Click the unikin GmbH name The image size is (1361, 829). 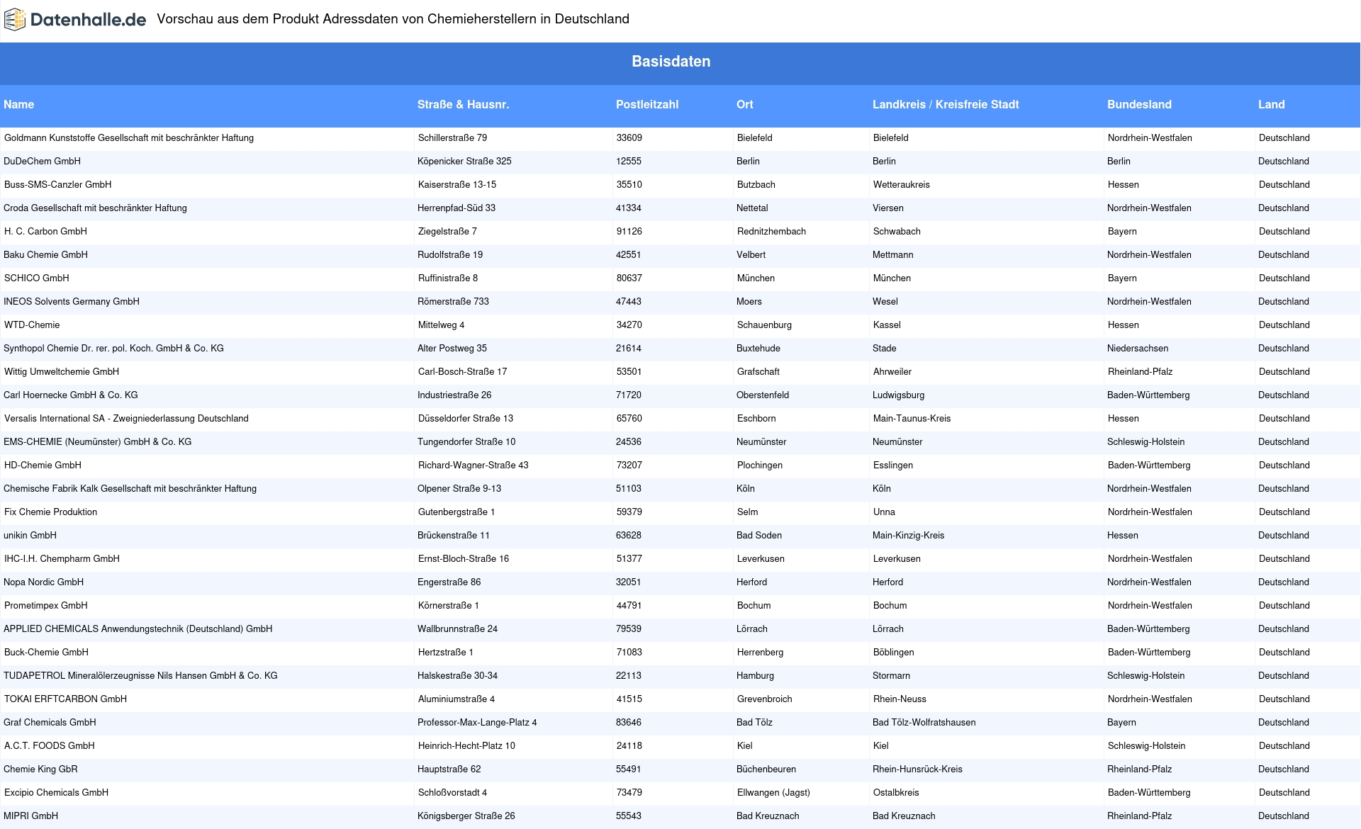coord(30,536)
